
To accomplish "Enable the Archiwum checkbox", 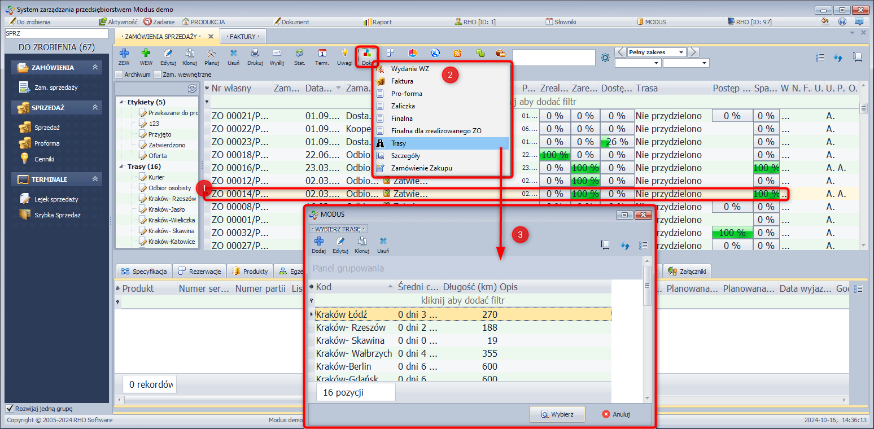I will tap(119, 74).
